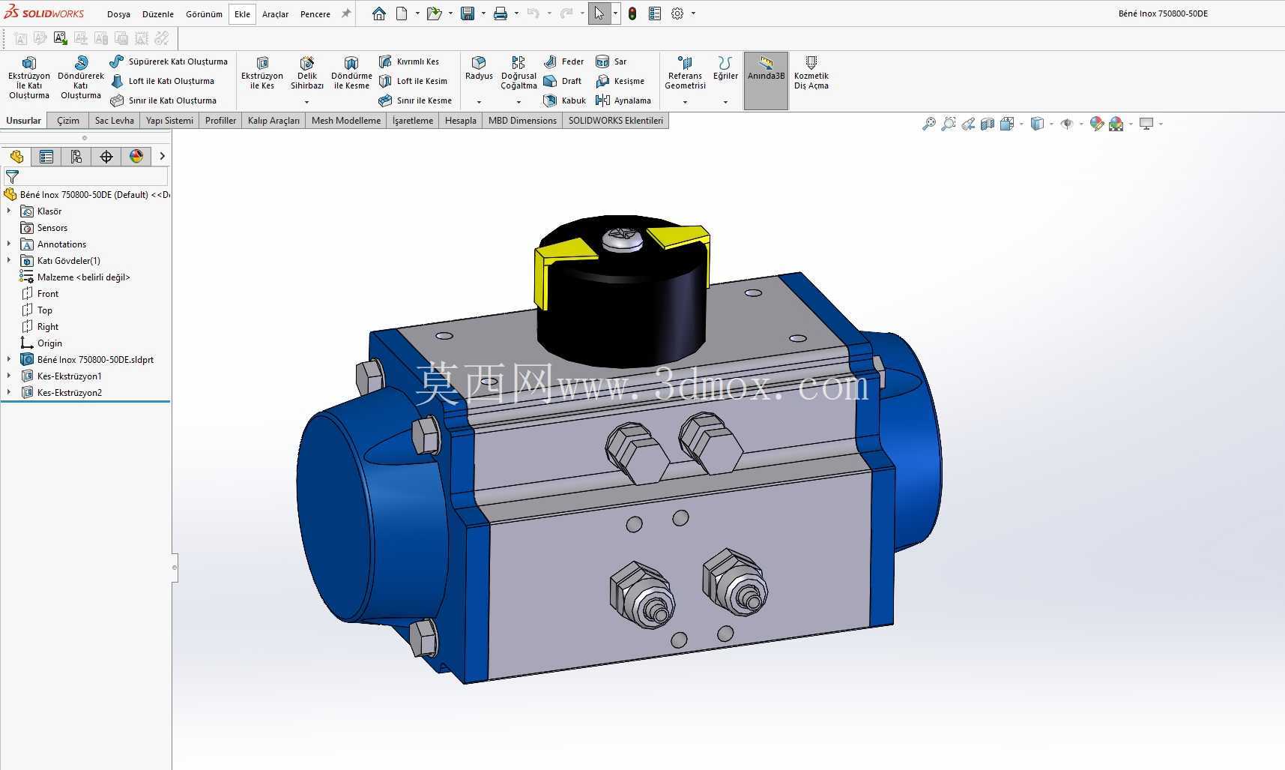
Task: Click the Sar wrap tool
Action: [611, 61]
